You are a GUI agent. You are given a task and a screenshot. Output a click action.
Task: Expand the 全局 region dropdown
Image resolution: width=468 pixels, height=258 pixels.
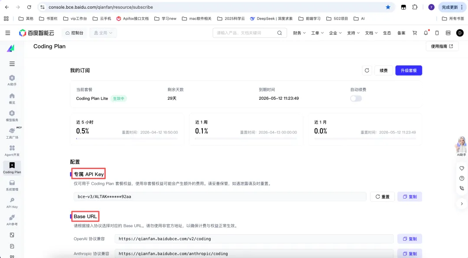click(103, 33)
